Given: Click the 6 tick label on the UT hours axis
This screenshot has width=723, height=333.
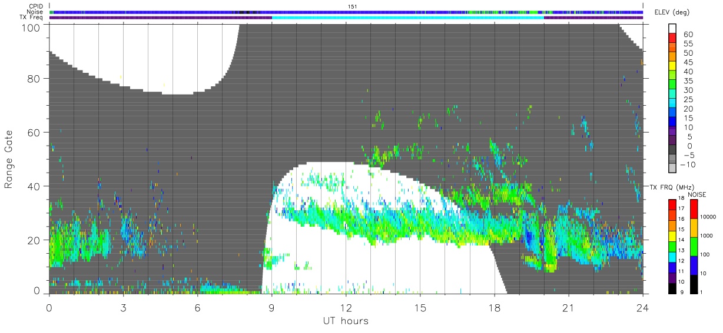Looking at the screenshot, I should click(x=197, y=308).
